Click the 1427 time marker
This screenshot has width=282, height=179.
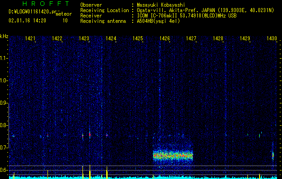191,38
